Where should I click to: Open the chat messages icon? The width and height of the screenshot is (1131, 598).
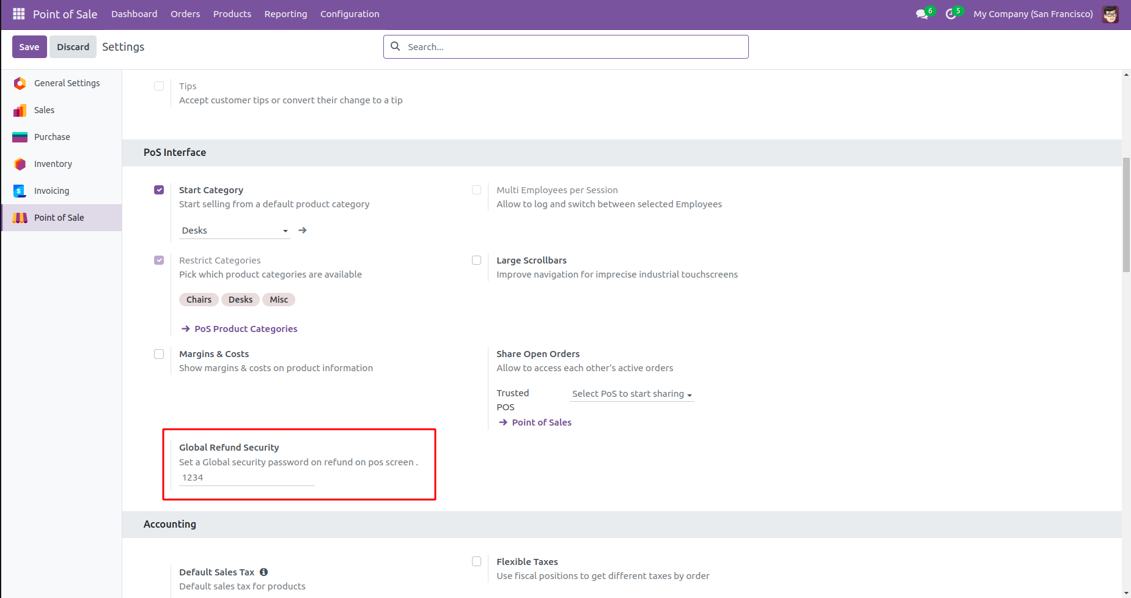coord(922,14)
